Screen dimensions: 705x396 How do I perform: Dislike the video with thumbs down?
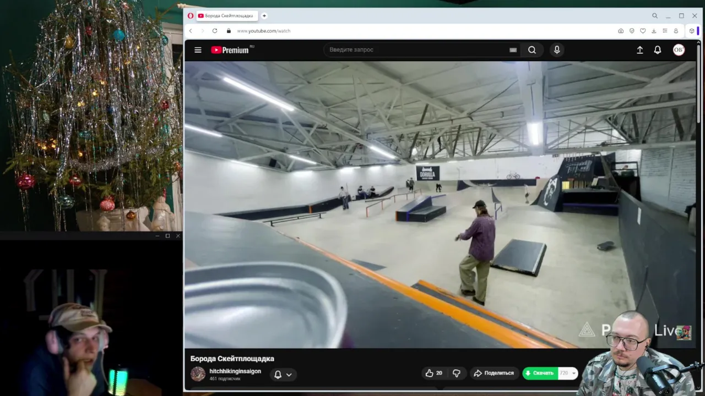[x=457, y=373]
